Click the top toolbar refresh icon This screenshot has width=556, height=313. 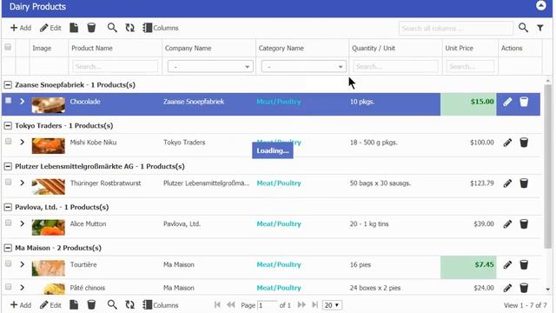[129, 28]
